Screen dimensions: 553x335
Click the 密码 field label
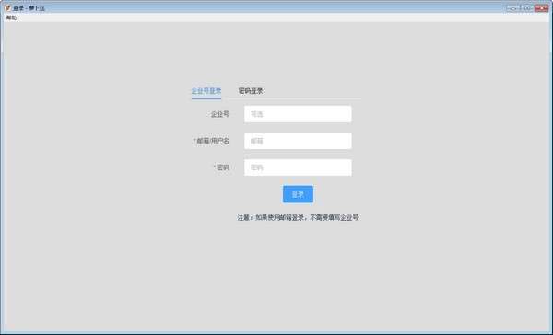click(222, 167)
